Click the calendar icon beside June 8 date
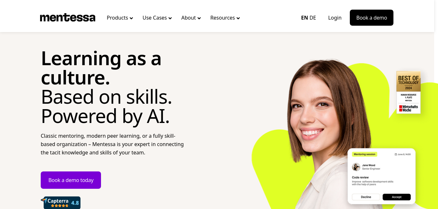 (x=396, y=154)
